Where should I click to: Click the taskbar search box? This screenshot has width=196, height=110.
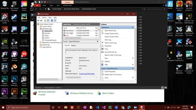(x=28, y=107)
